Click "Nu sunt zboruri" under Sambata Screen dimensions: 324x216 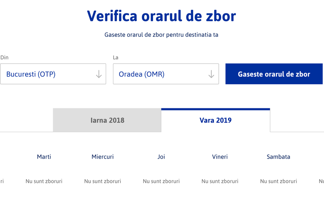[278, 181]
